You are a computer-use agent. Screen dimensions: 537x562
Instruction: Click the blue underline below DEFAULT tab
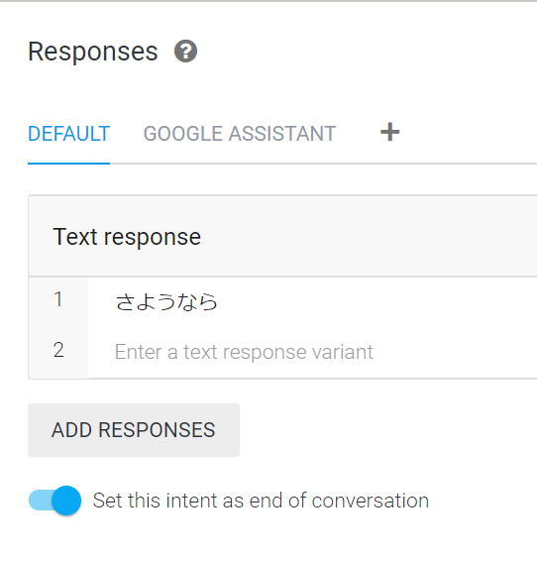coord(68,164)
